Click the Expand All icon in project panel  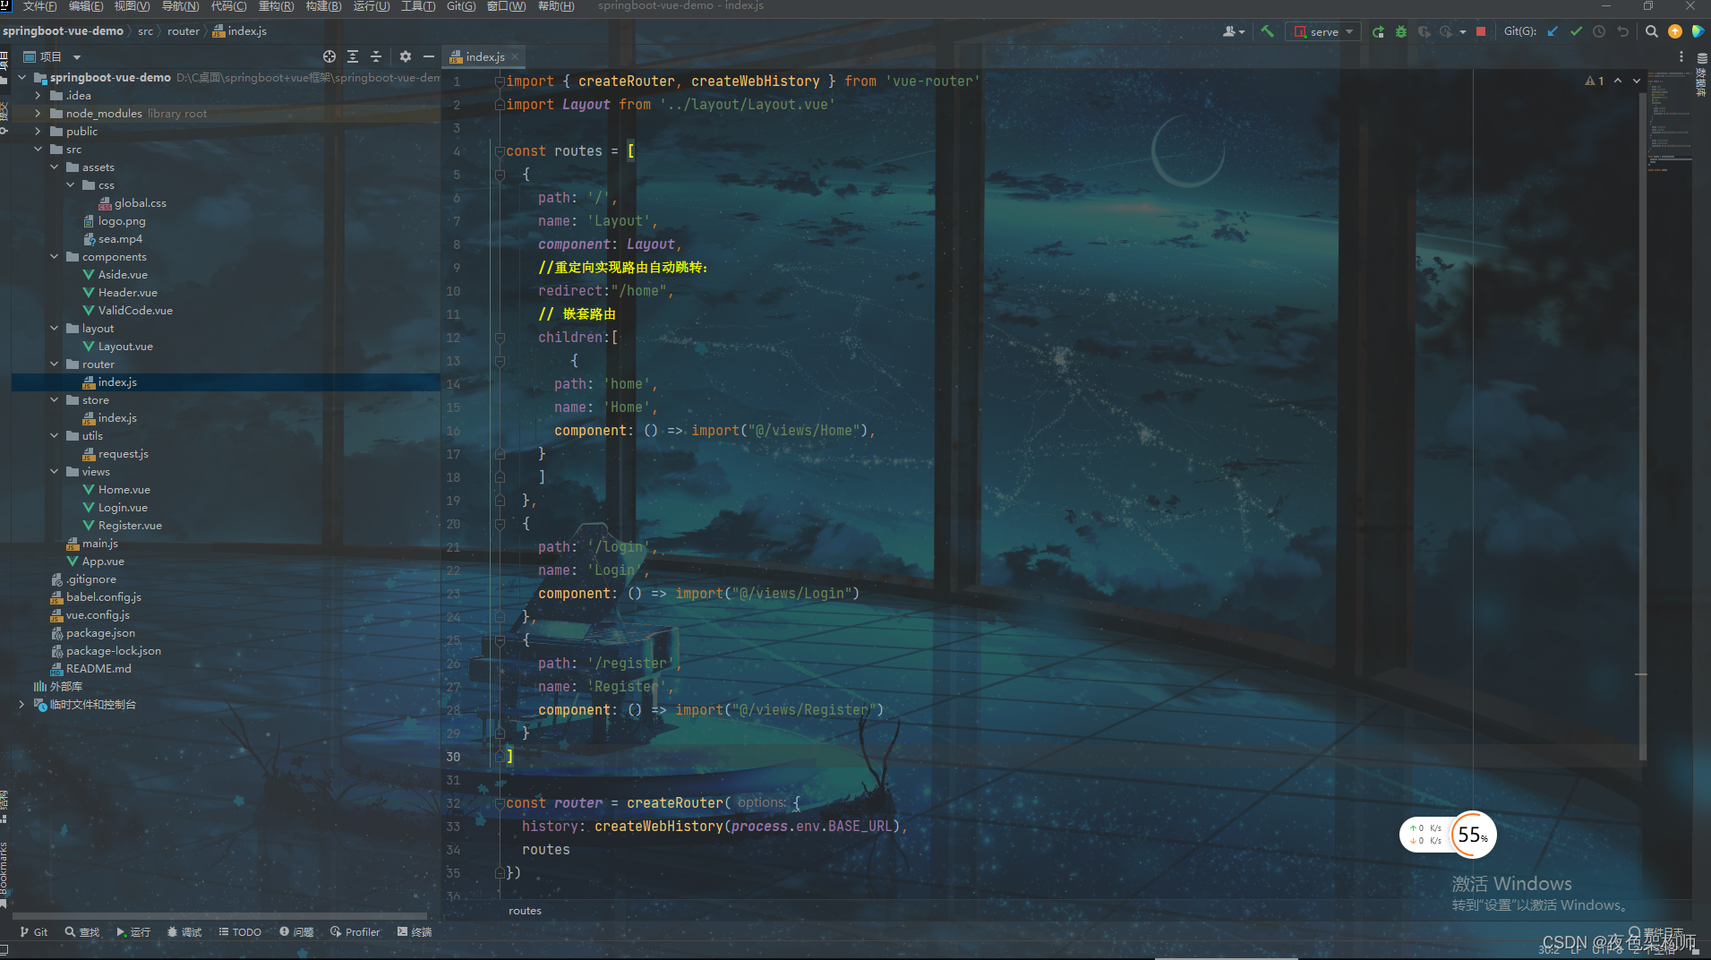tap(353, 56)
